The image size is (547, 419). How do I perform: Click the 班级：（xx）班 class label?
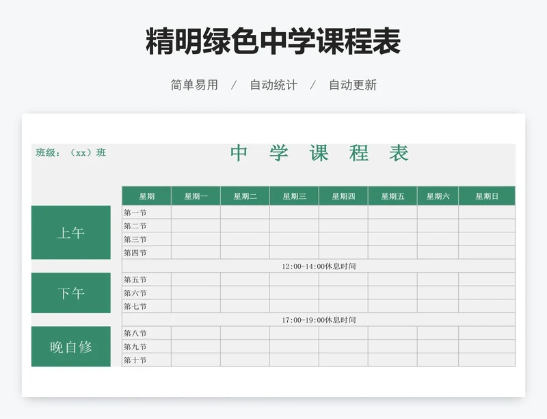click(70, 153)
